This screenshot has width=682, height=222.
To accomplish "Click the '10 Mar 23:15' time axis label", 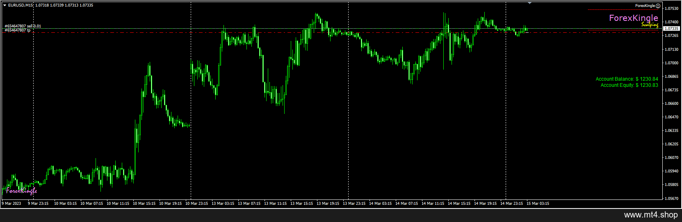I will click(197, 204).
